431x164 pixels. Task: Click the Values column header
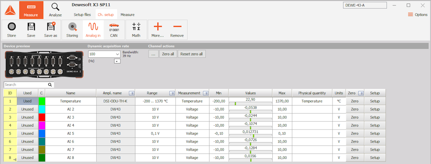click(250, 93)
